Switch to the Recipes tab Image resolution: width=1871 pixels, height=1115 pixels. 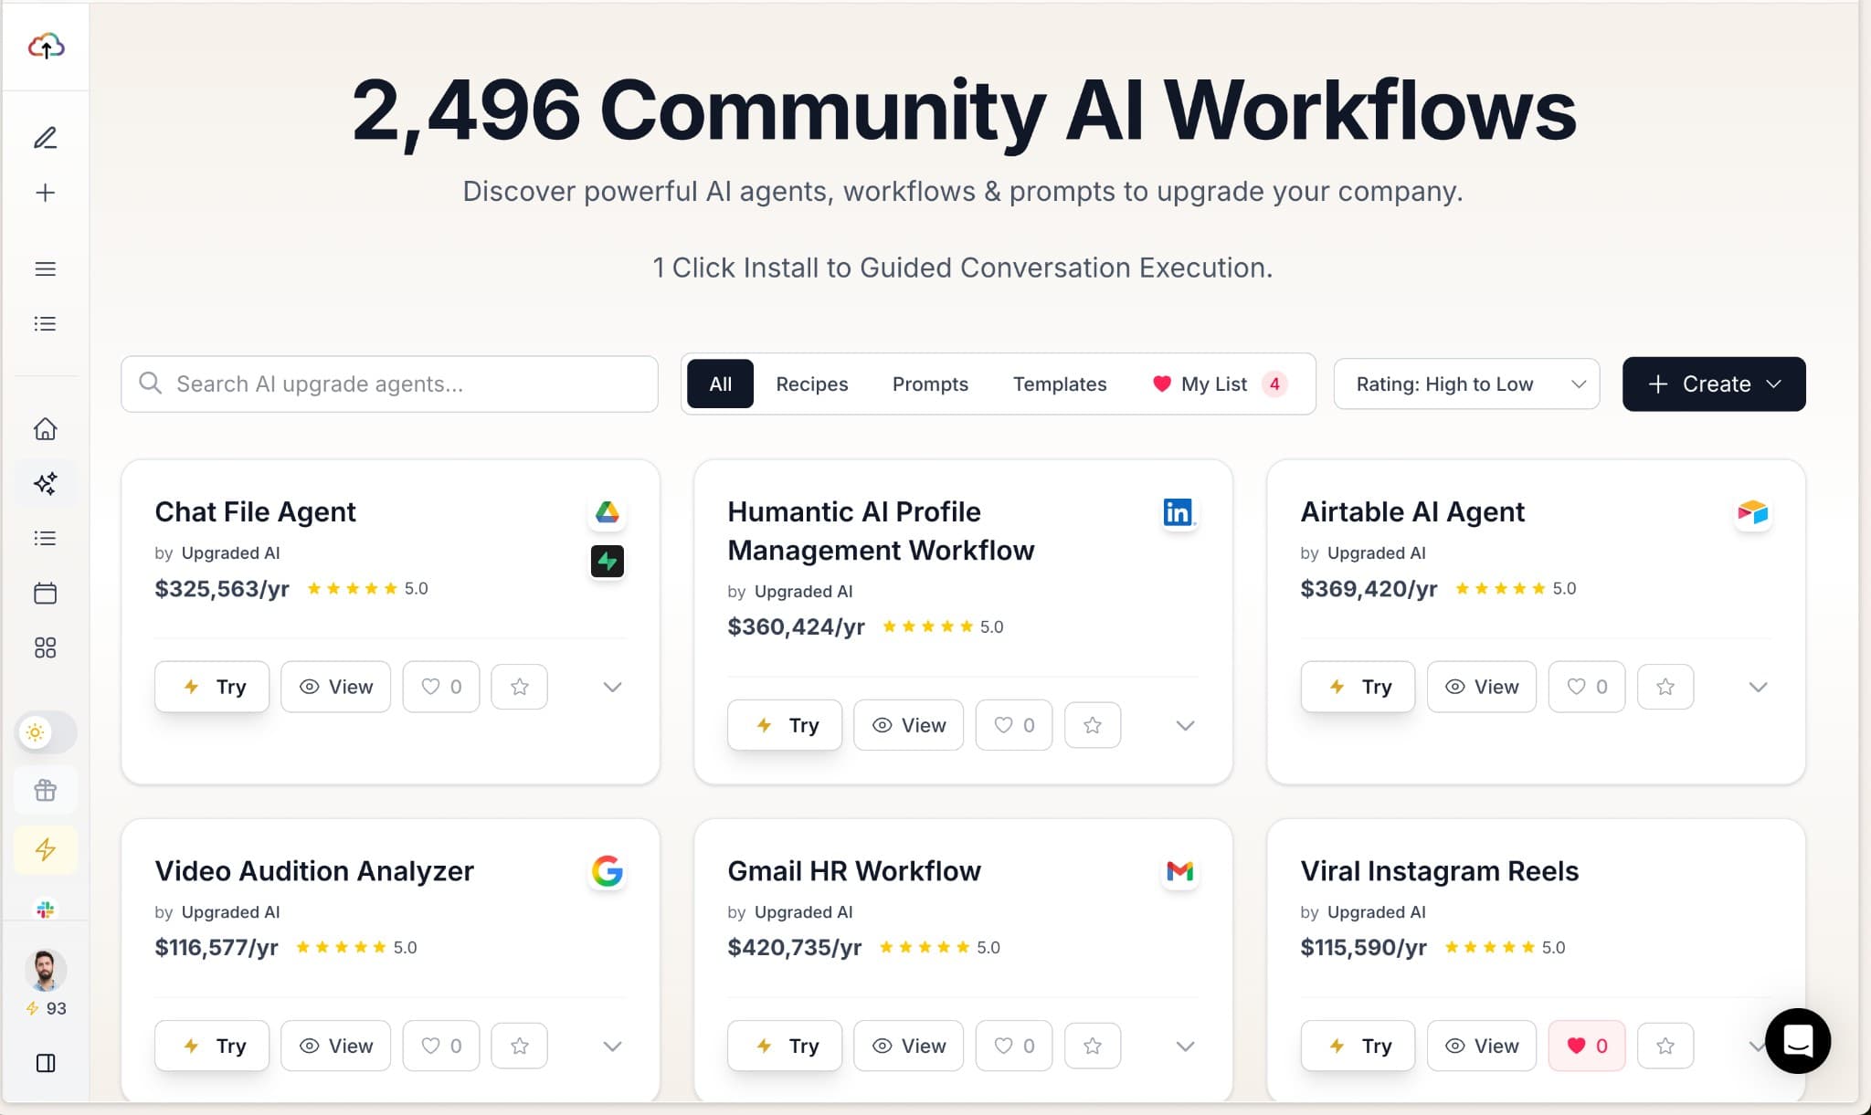click(x=811, y=384)
